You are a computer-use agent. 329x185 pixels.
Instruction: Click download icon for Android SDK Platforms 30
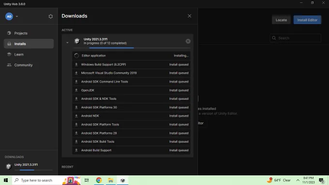tap(76, 107)
